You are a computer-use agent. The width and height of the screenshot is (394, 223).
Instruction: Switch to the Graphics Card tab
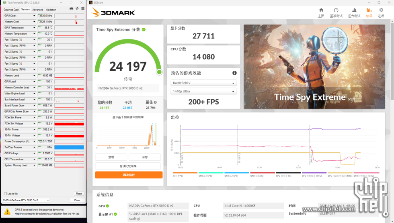11,10
